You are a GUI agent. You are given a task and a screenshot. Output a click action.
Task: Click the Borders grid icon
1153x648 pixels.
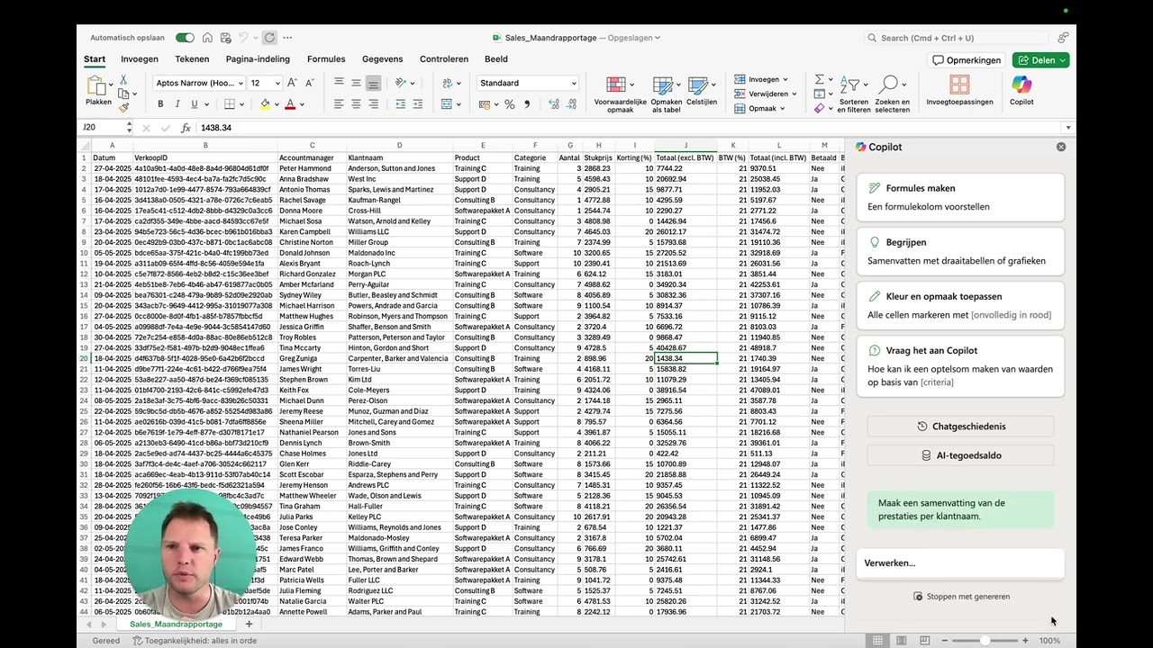pos(230,104)
